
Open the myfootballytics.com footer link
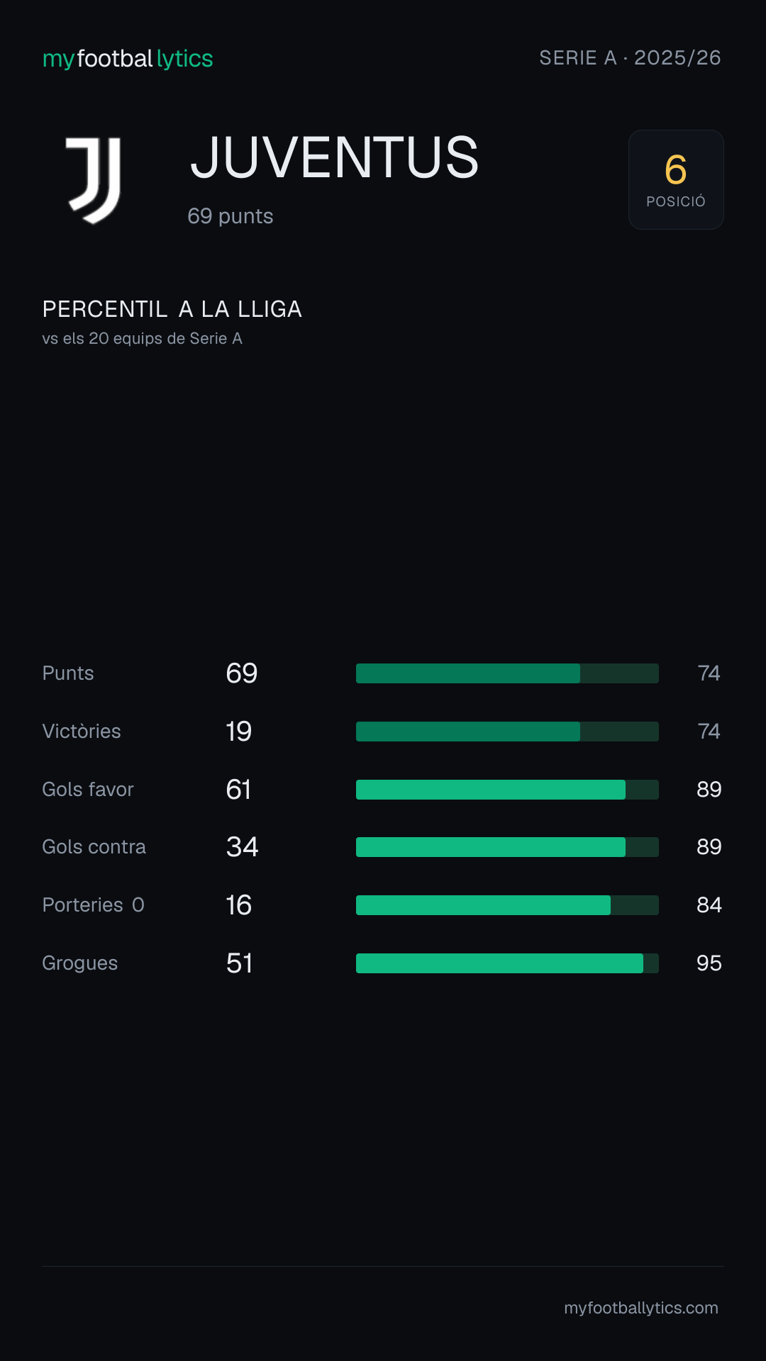tap(641, 1308)
